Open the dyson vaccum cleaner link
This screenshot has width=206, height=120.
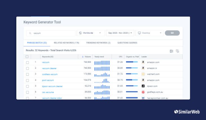pyautogui.click(x=52, y=86)
